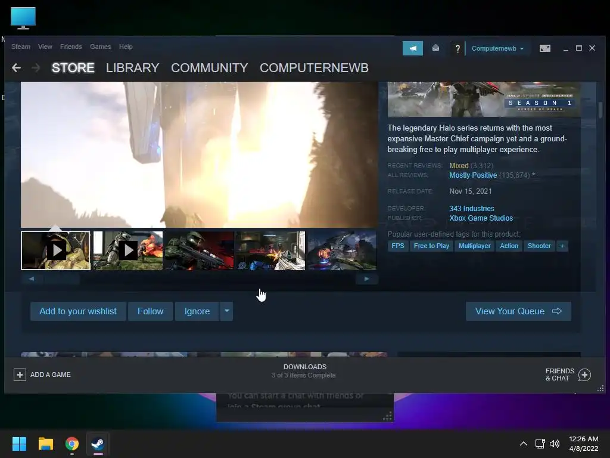Click the thumbnail strip scrollbar handle
The height and width of the screenshot is (458, 610).
point(62,279)
